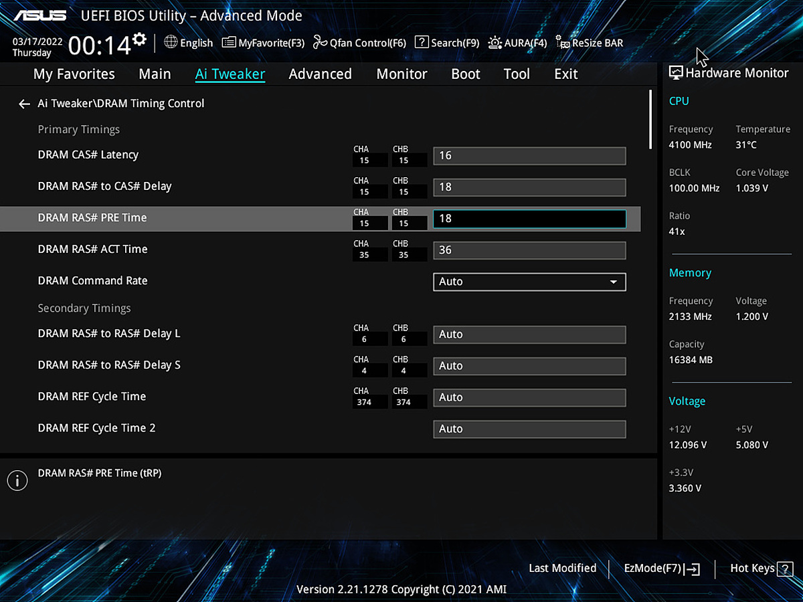Click the Ai Tweaker\DRAM Timing Control breadcrumb

pyautogui.click(x=121, y=104)
